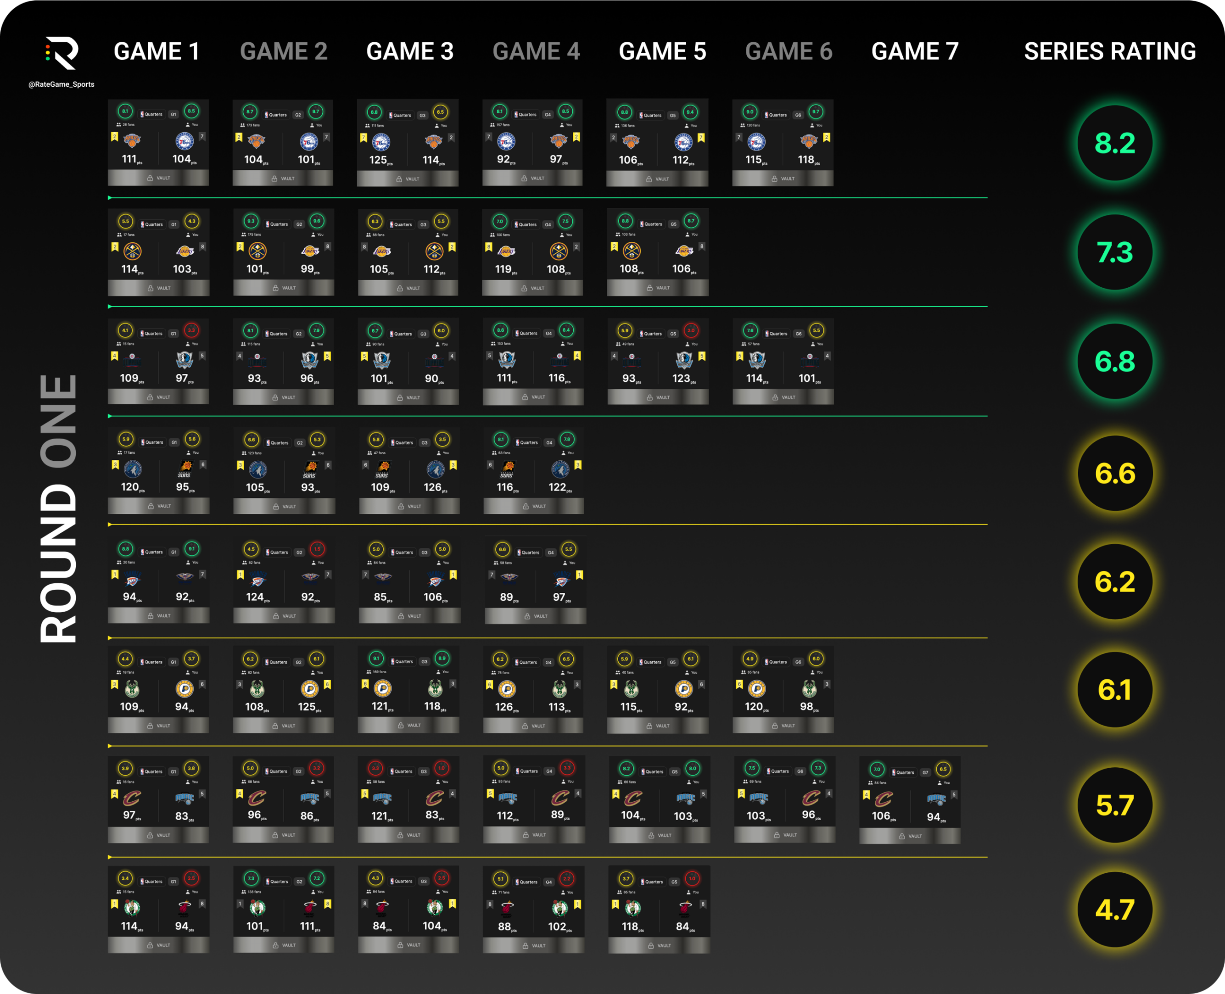
Task: Click the 8.2 series rating circle
Action: coord(1114,143)
